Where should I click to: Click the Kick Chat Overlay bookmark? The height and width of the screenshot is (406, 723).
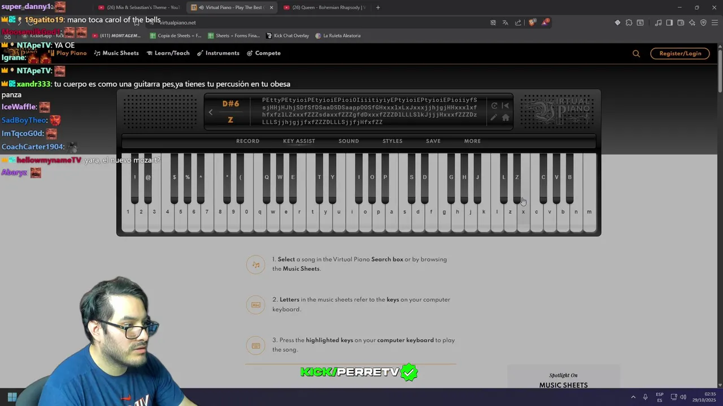[288, 36]
